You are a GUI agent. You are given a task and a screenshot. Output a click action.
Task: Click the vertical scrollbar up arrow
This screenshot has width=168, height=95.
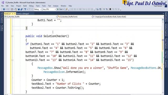click(x=163, y=22)
